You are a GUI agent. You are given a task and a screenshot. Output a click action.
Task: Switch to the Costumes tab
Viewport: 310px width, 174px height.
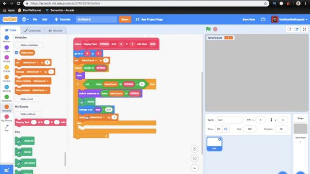point(32,30)
